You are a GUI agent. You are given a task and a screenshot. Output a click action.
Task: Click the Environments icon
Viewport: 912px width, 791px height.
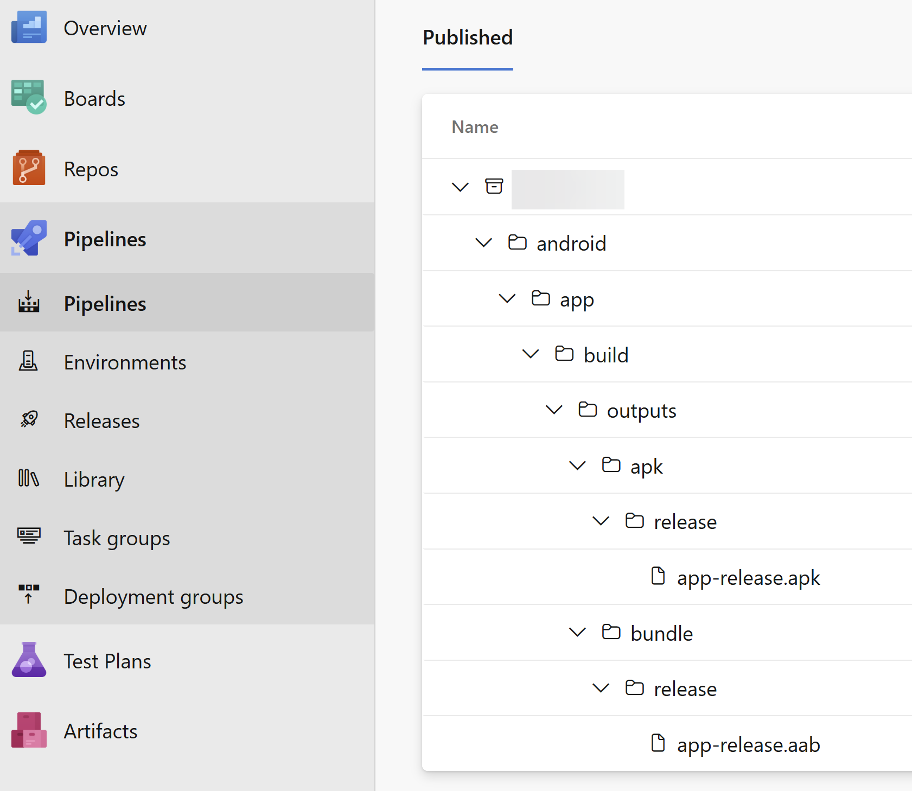click(x=29, y=361)
